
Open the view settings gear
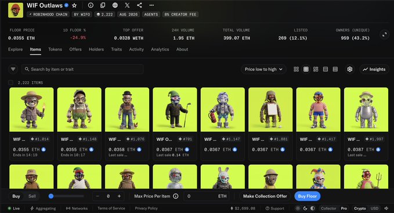[350, 69]
